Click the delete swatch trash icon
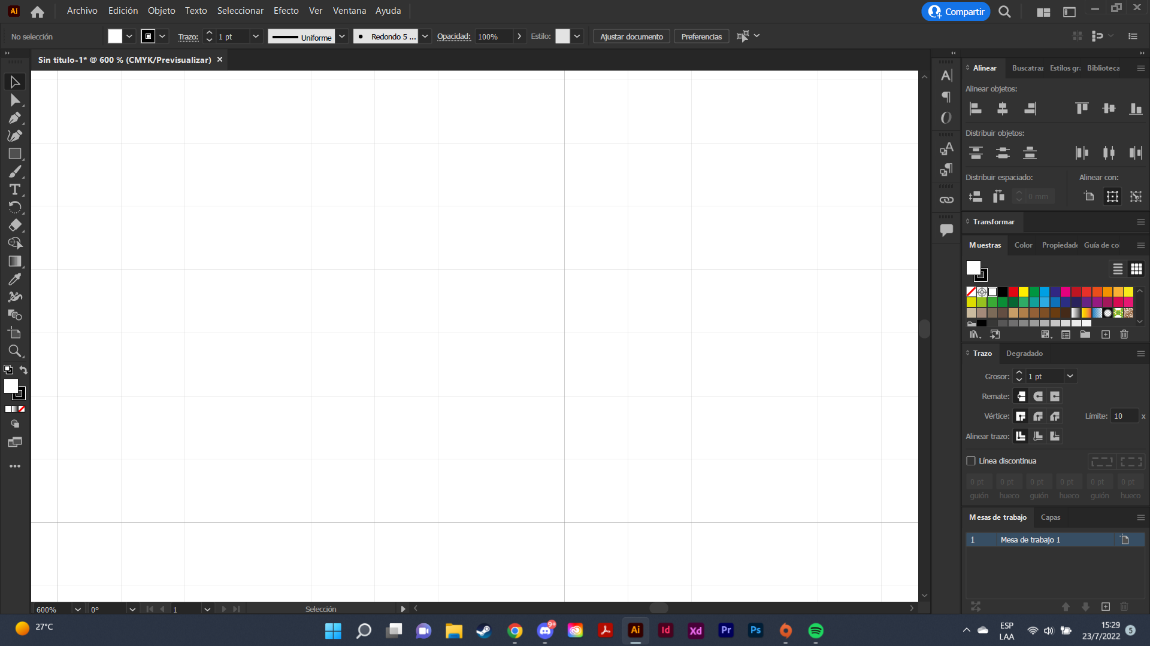1150x646 pixels. (x=1124, y=334)
